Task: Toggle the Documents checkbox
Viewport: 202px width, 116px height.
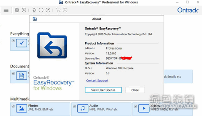Action: [13, 73]
